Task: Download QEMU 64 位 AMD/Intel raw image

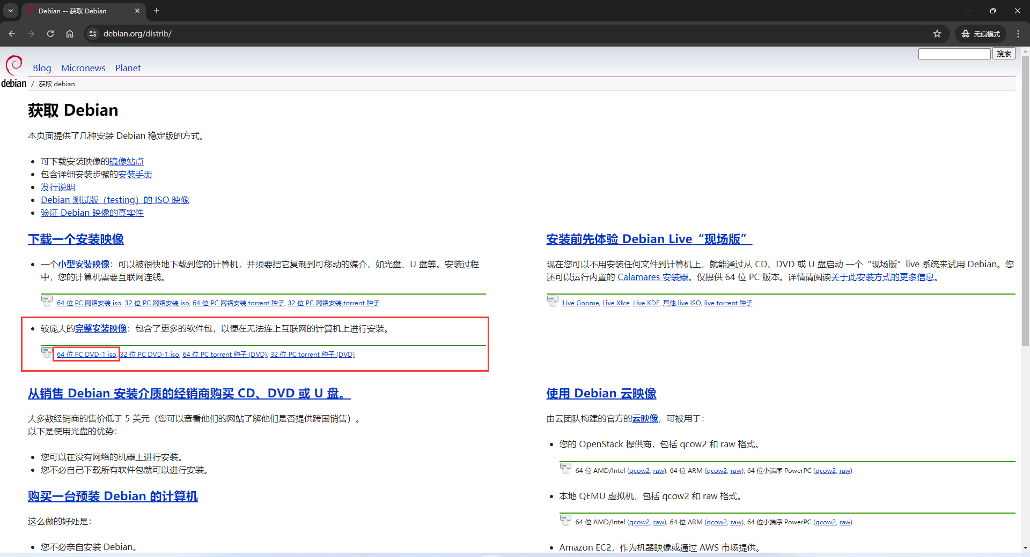Action: click(x=659, y=522)
